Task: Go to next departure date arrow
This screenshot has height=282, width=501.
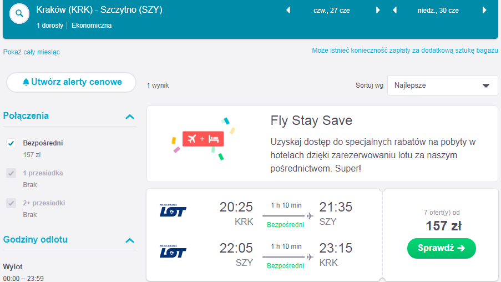Action: (378, 10)
